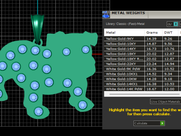The height and width of the screenshot is (136, 181).
Task: Click the DWT column header
Action: click(170, 32)
